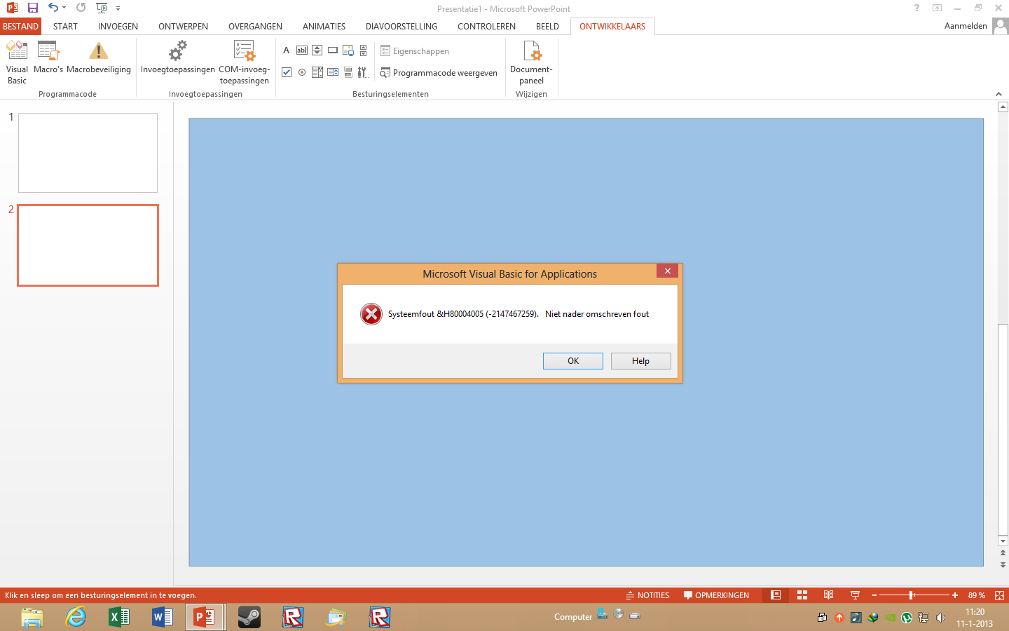Click the redo/repeat icon
Screen dimensions: 1009x631
click(x=81, y=8)
